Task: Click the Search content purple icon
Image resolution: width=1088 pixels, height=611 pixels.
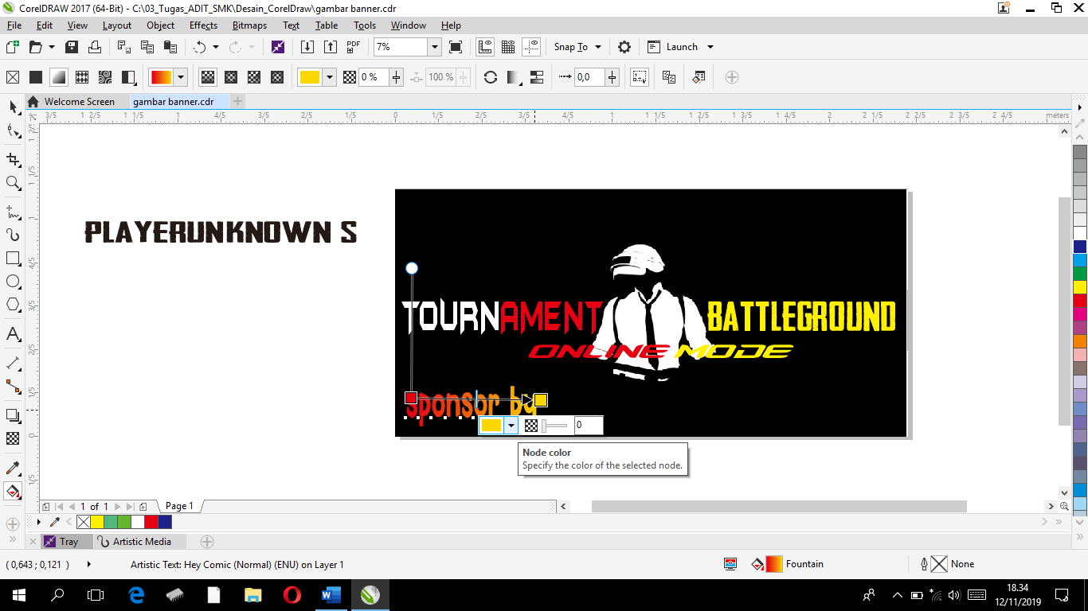Action: (x=278, y=47)
